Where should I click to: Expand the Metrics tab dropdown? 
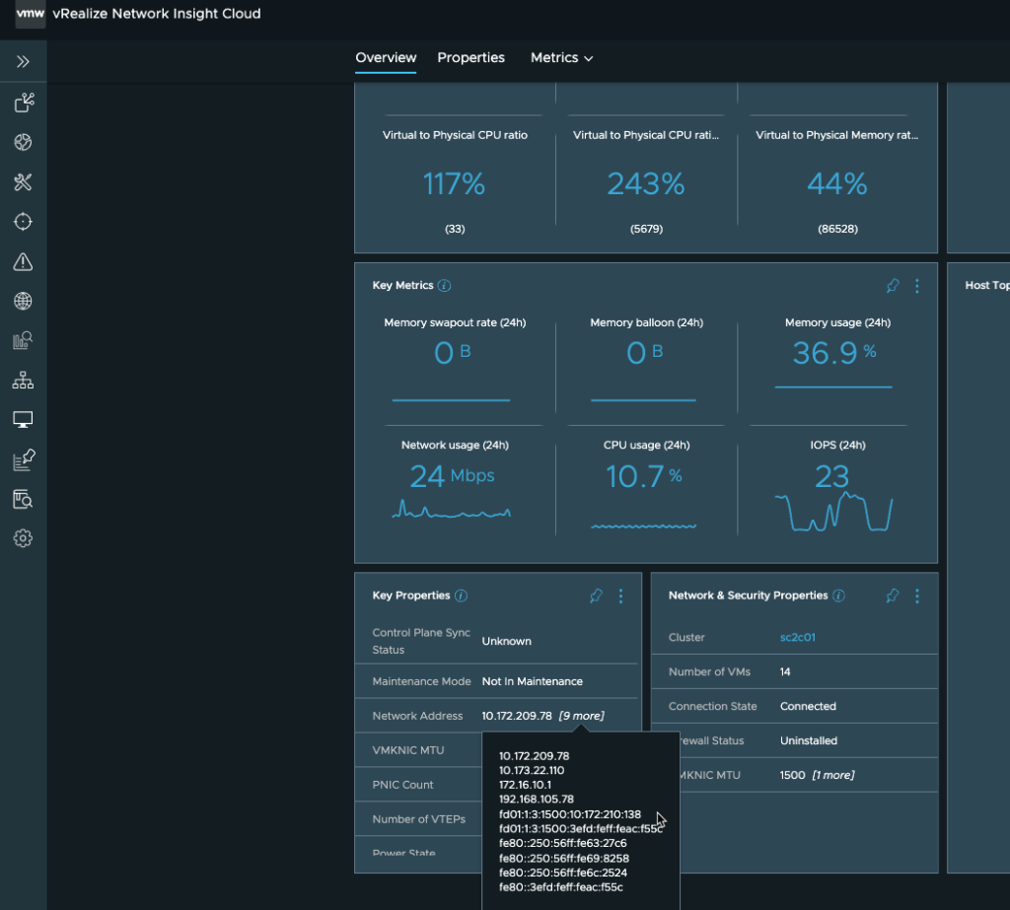pos(561,58)
